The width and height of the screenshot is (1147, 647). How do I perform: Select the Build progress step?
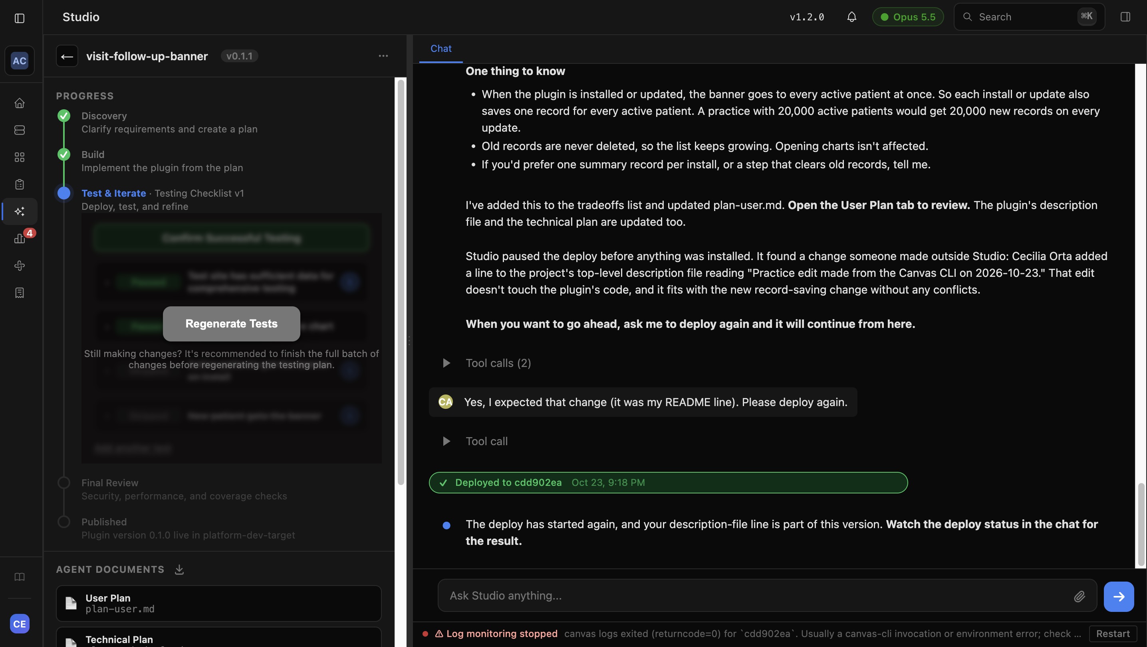[x=162, y=161]
